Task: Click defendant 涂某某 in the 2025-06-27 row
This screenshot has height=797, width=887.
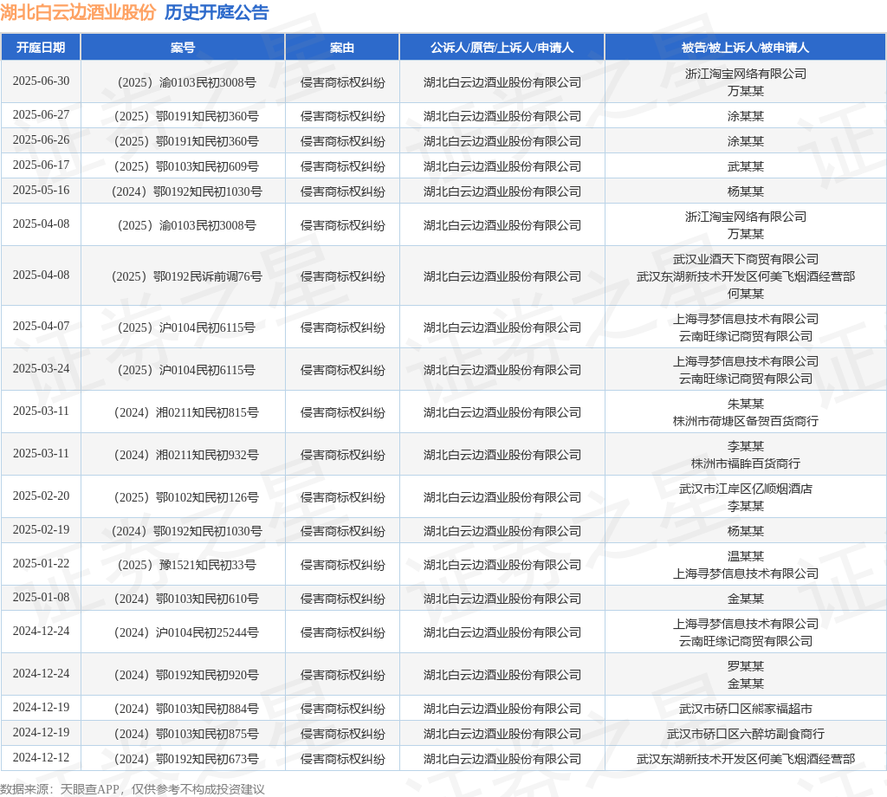Action: 746,116
